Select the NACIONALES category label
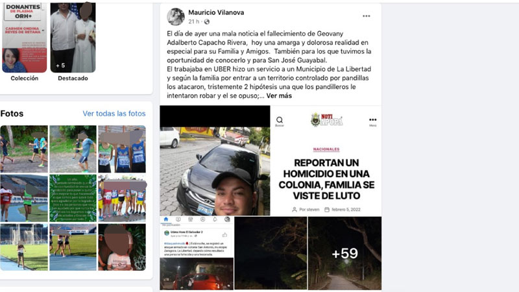The width and height of the screenshot is (519, 292). click(x=326, y=149)
